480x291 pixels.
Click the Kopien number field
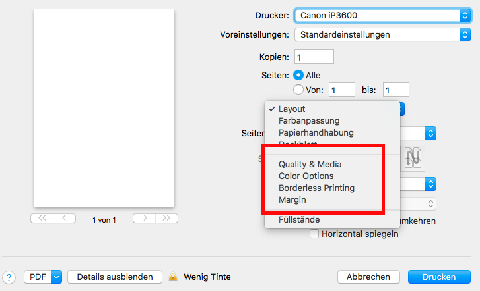(x=314, y=57)
